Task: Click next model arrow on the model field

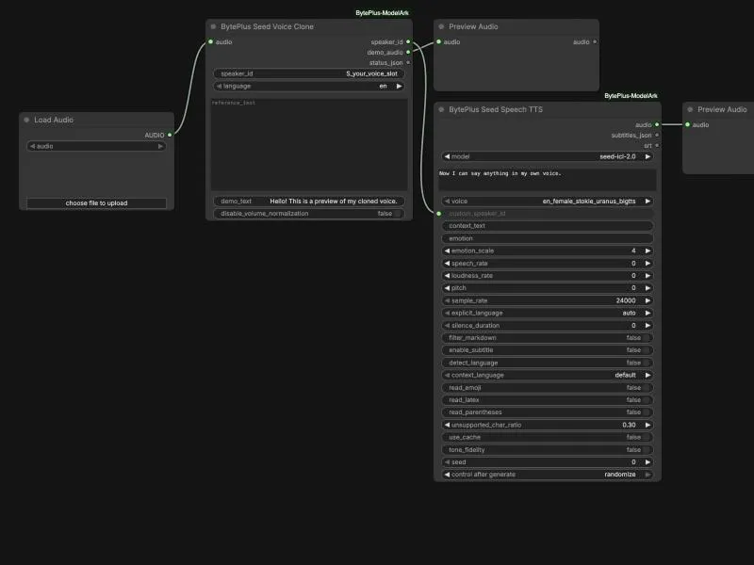Action: 647,156
